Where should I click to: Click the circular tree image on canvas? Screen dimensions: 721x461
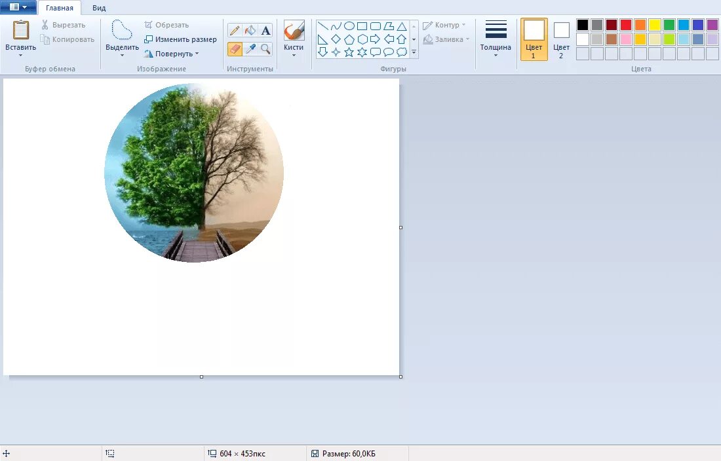(x=194, y=173)
